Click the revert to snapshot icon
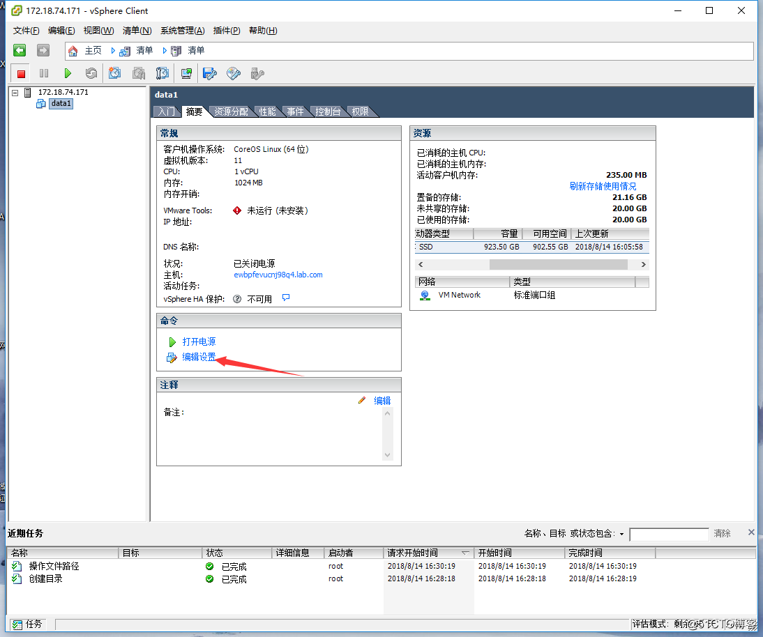The width and height of the screenshot is (763, 637). pos(139,73)
